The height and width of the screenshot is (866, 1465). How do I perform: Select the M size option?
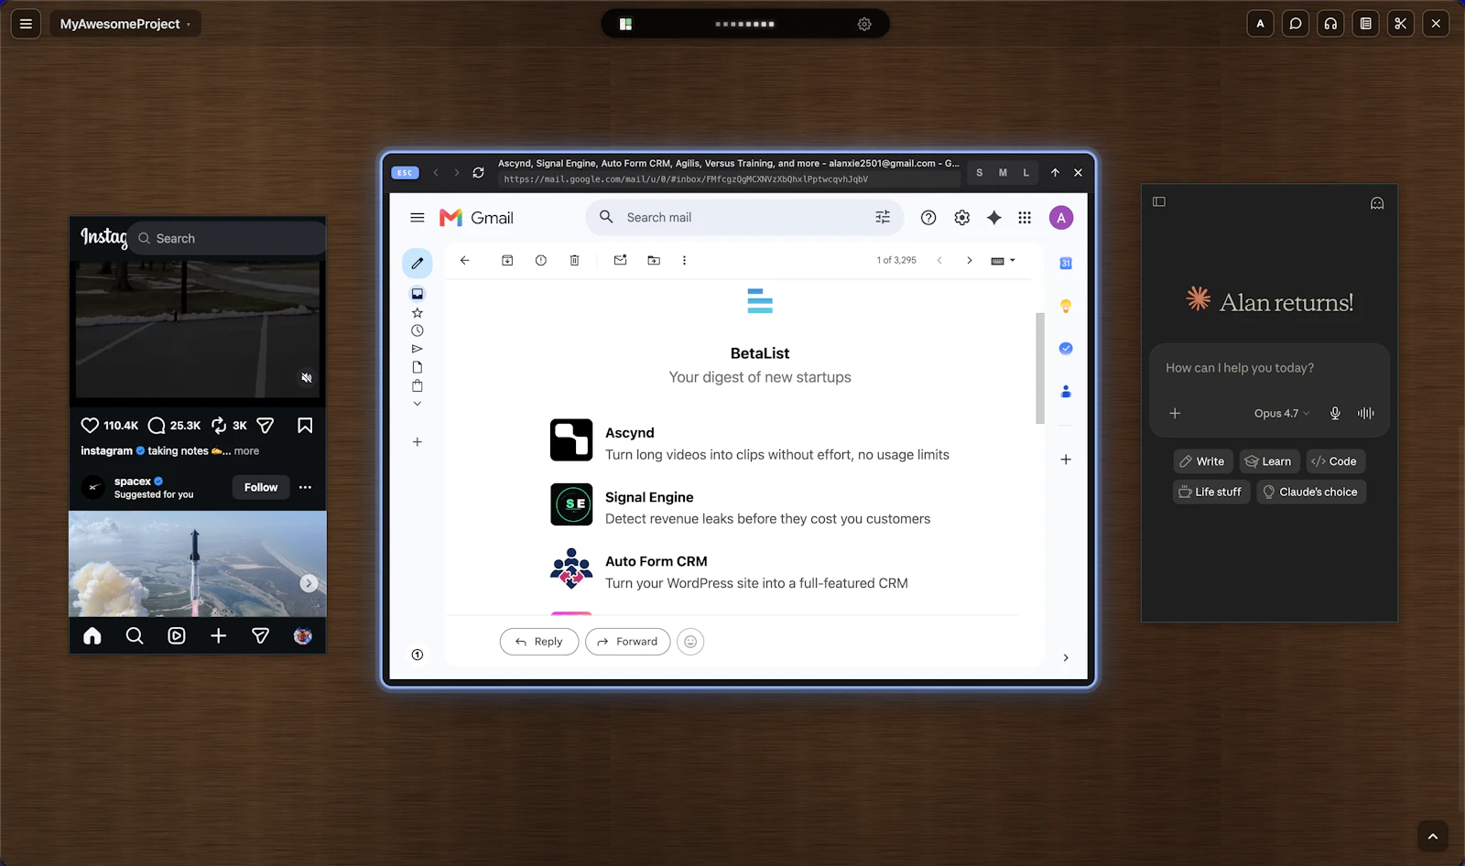[x=1003, y=172]
